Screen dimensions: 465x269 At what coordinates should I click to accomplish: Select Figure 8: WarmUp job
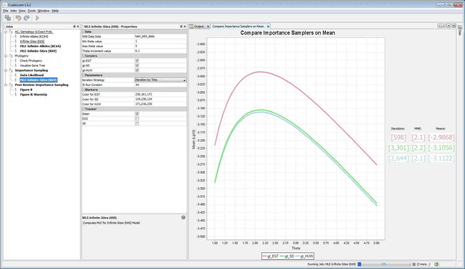pos(33,94)
